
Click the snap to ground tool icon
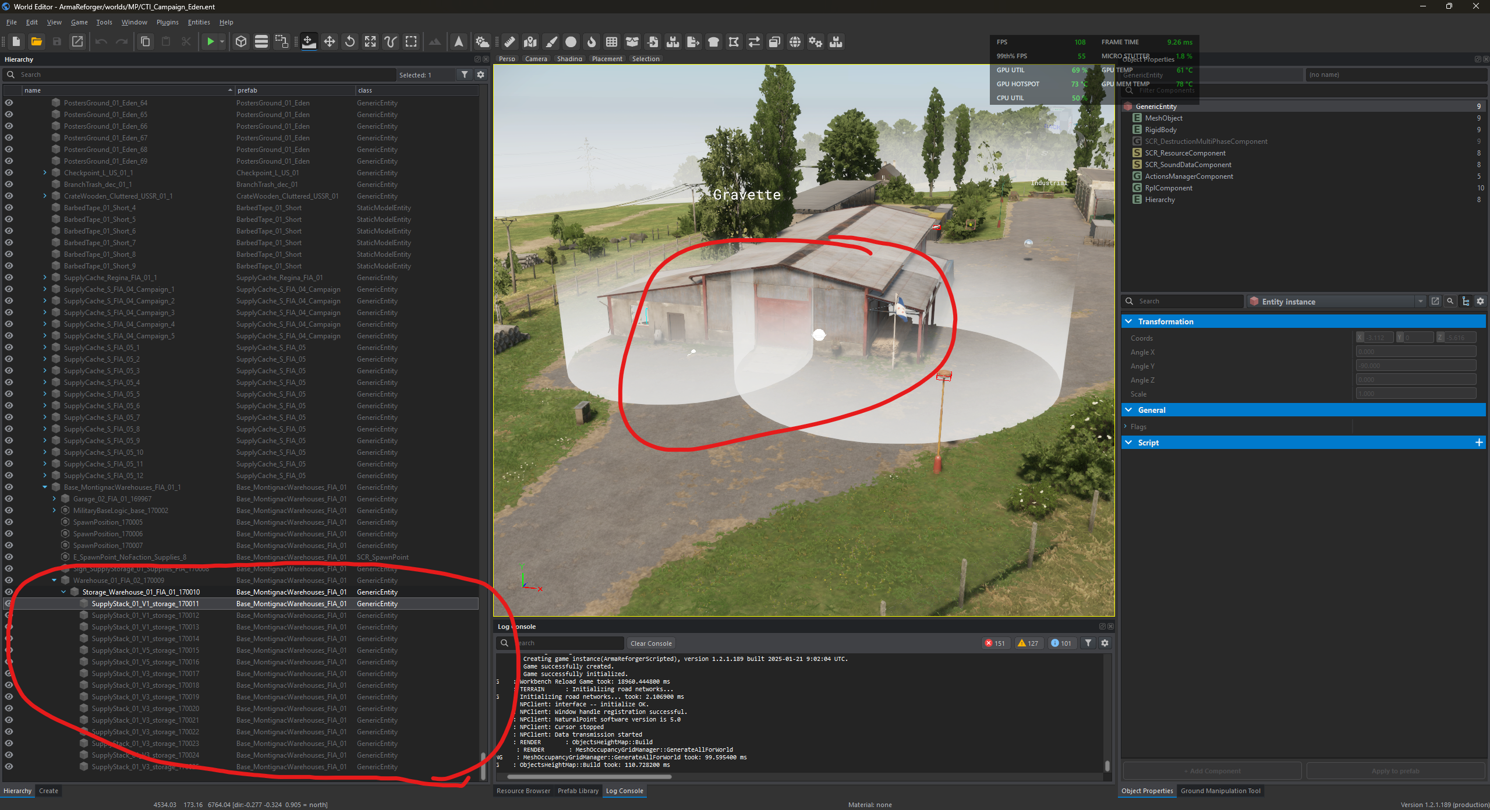[309, 41]
